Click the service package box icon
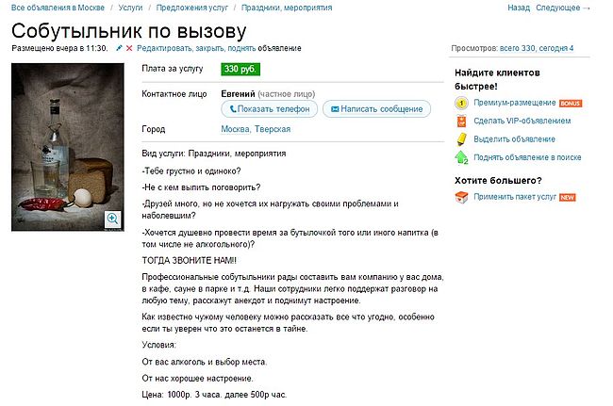 pyautogui.click(x=461, y=197)
